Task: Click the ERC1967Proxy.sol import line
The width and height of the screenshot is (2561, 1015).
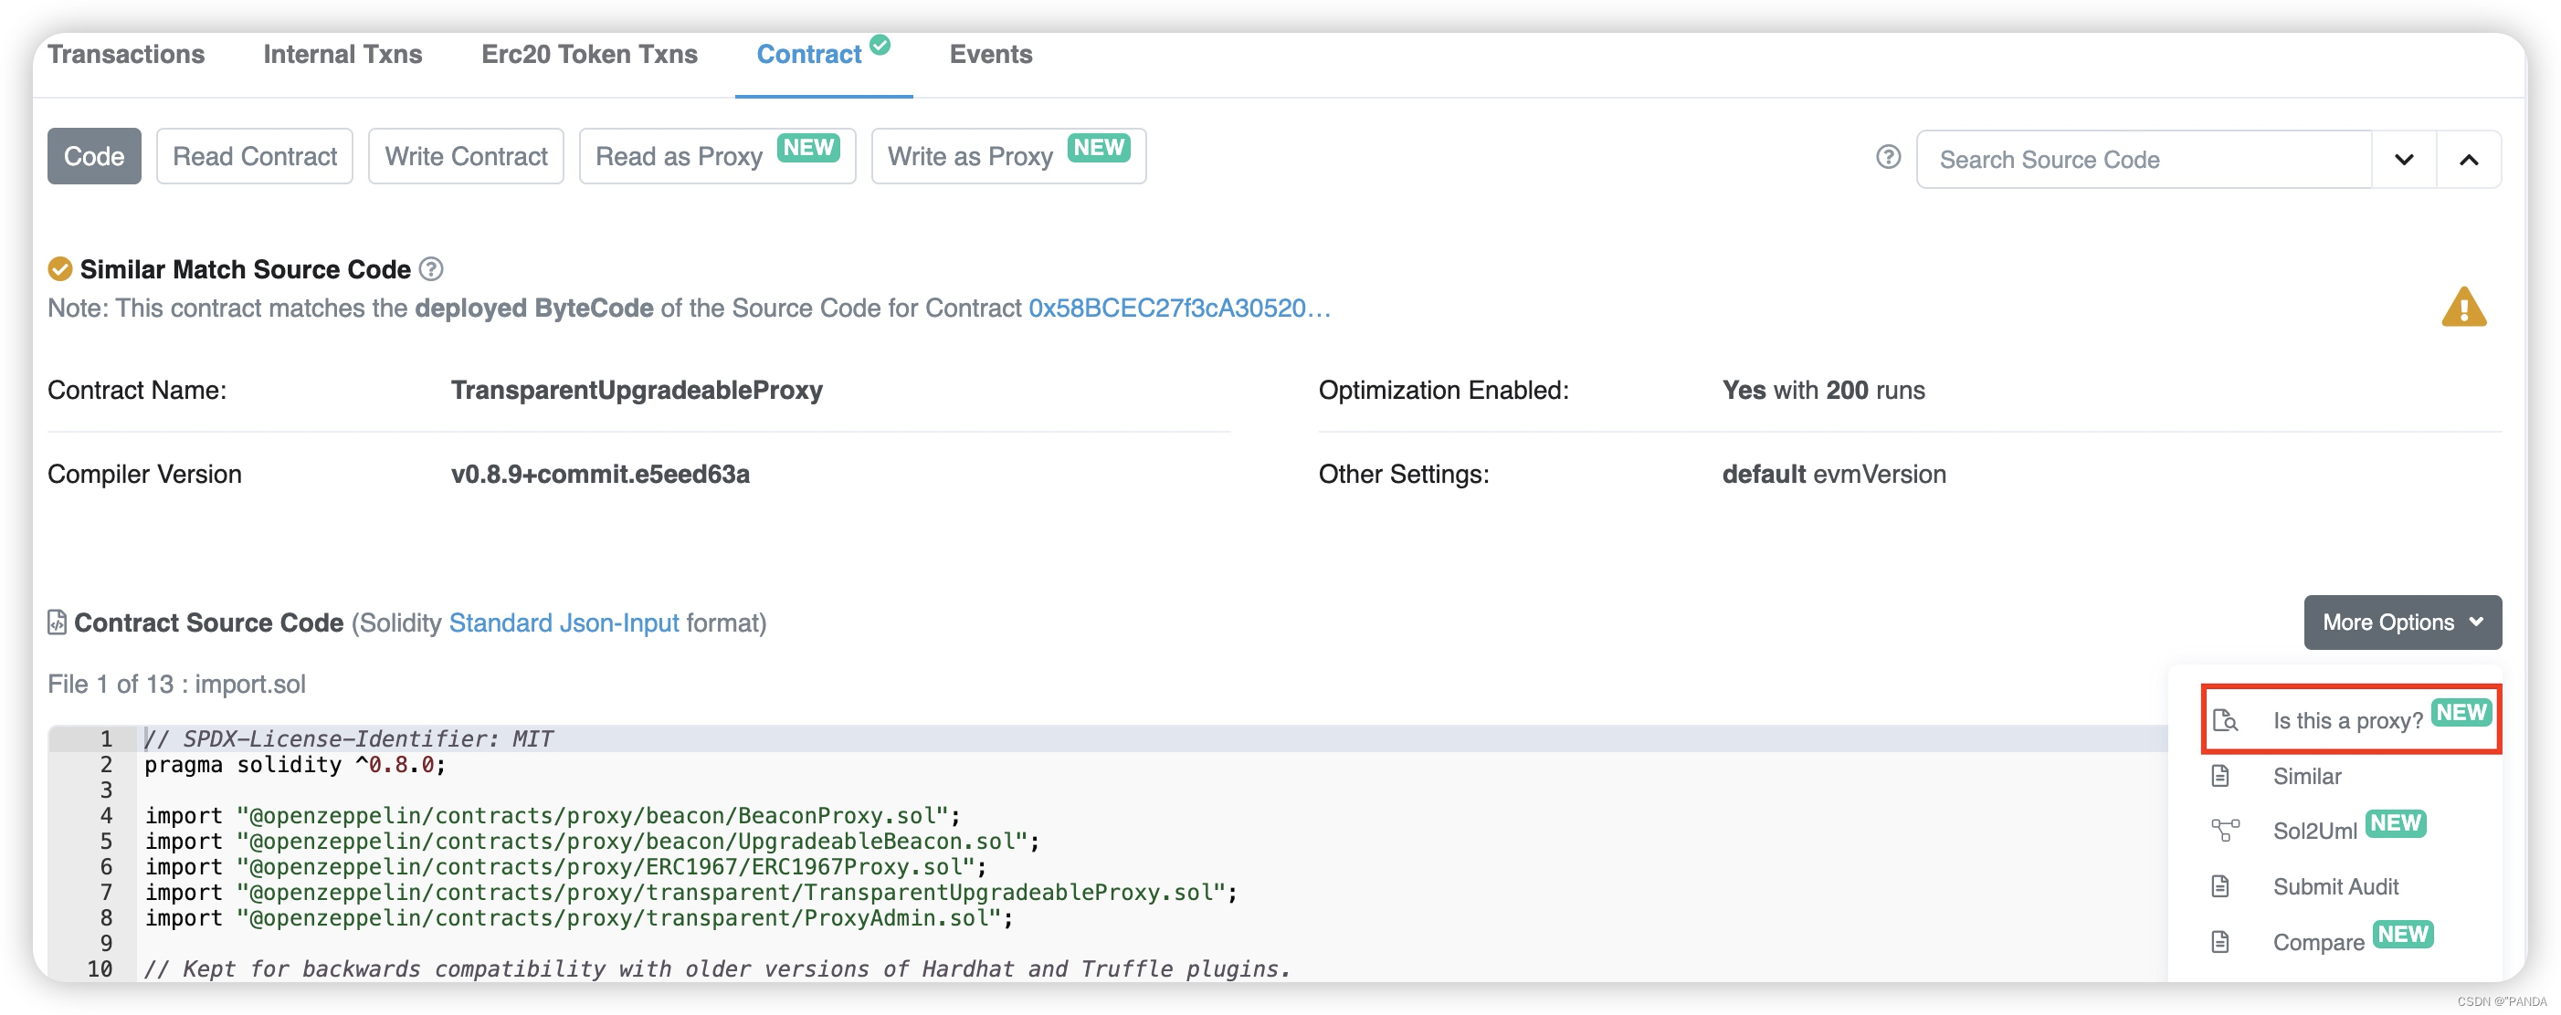Action: tap(565, 866)
